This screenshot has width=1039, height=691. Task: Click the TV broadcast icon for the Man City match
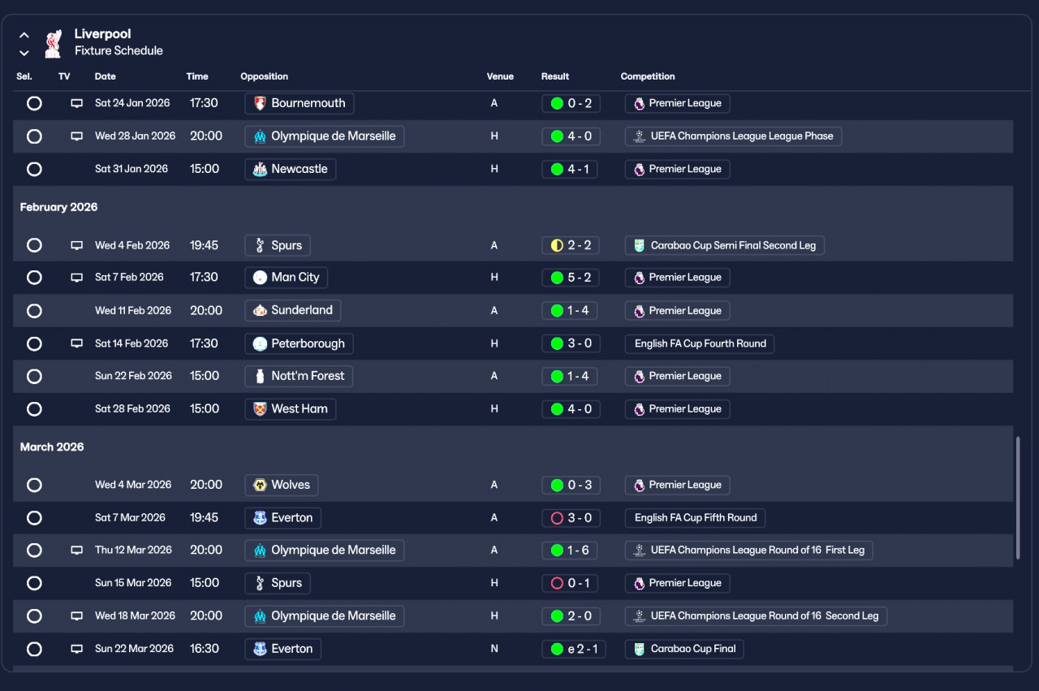[77, 277]
